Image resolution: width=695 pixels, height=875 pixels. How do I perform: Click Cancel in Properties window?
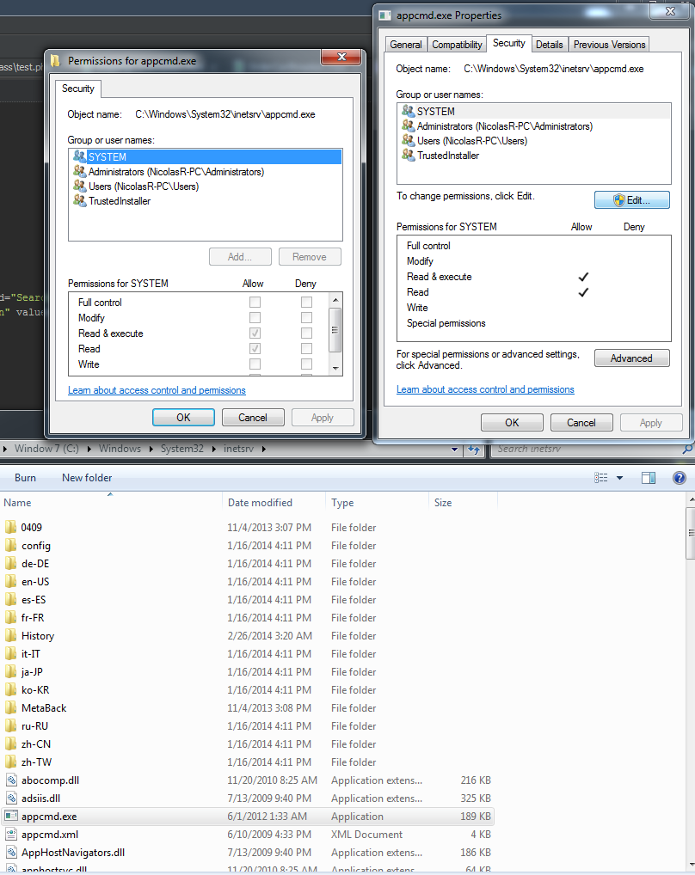581,422
